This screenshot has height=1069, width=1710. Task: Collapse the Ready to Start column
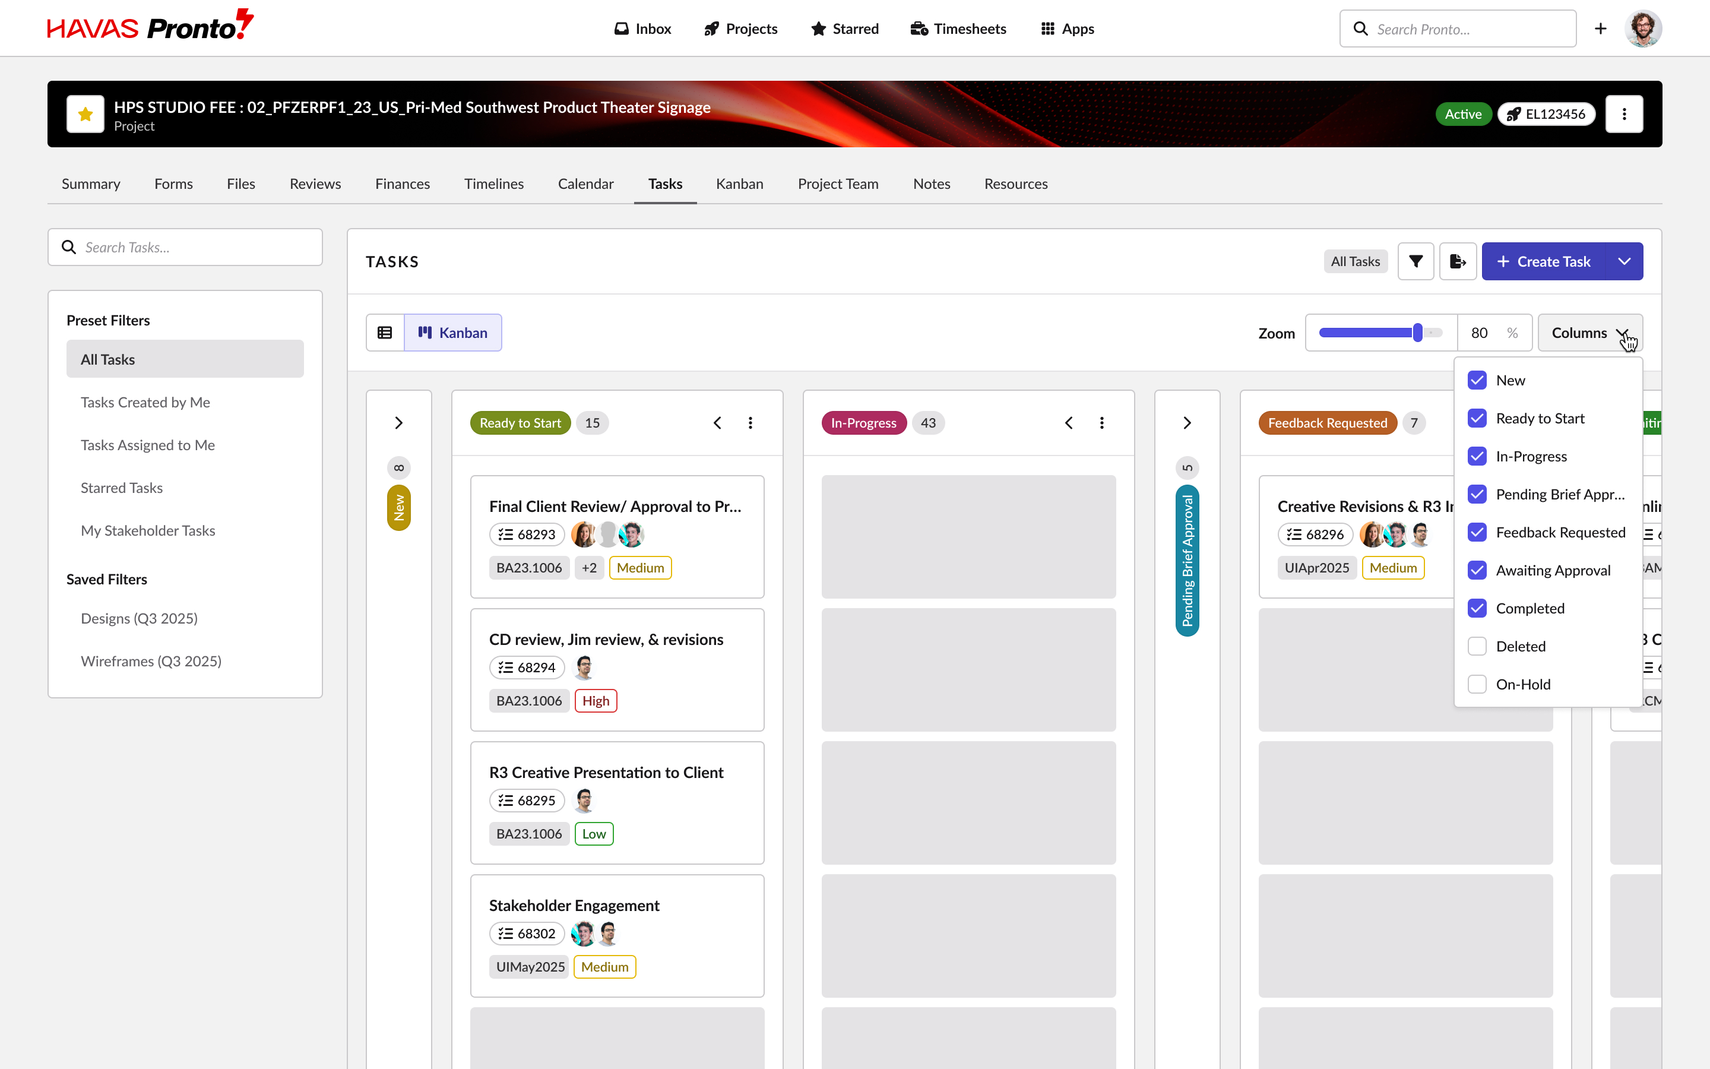point(717,423)
